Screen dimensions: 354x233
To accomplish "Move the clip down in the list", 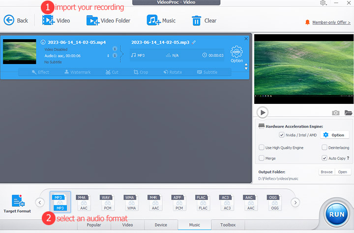I will 246,68.
